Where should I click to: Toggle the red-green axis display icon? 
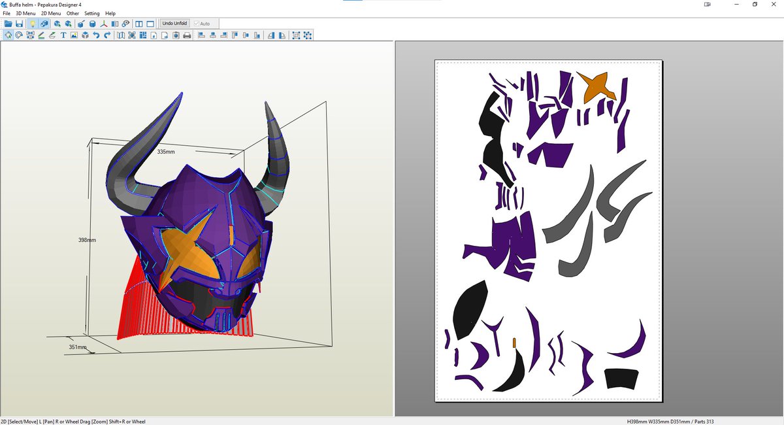coord(103,24)
